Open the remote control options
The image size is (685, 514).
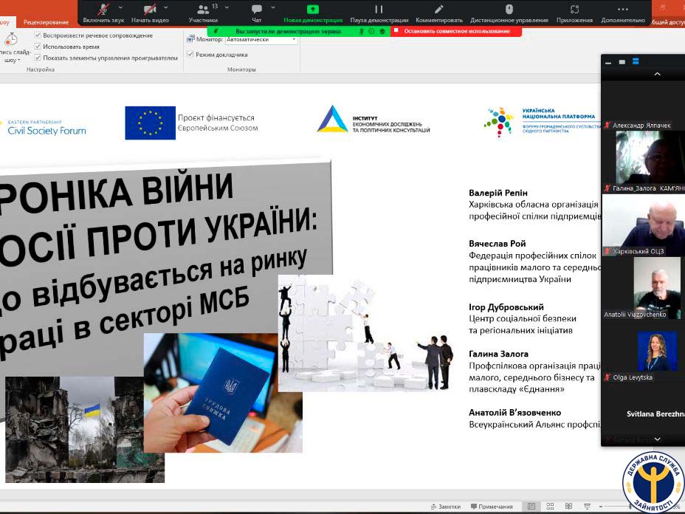509,10
